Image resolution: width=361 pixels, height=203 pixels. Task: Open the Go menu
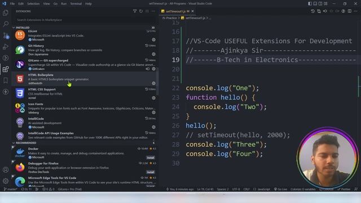coord(55,4)
